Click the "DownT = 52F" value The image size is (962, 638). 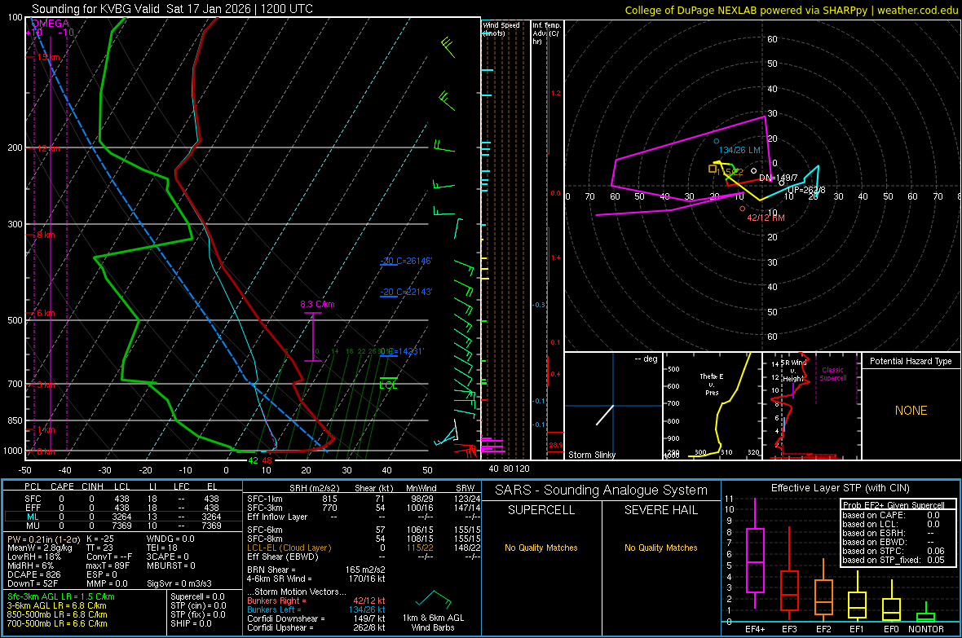click(33, 583)
